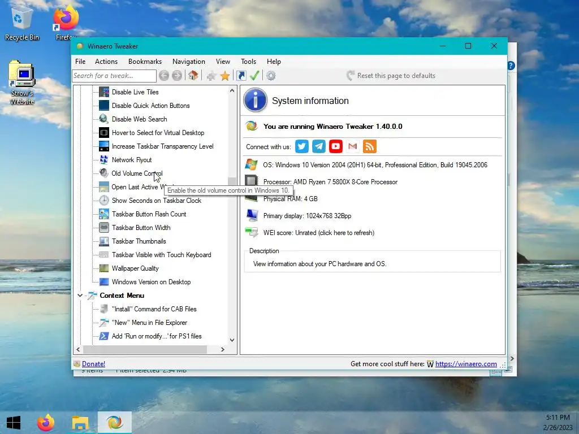Click the Back navigation arrow in toolbar
579x434 pixels.
tap(164, 76)
